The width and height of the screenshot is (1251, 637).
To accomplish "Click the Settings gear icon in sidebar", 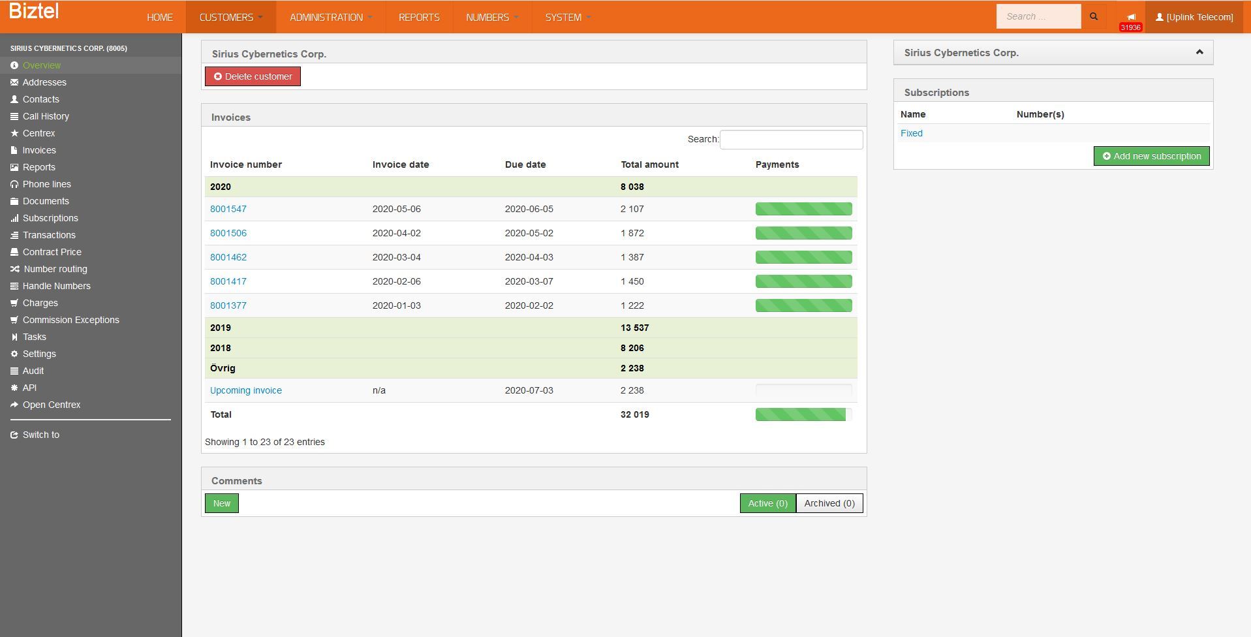I will [x=14, y=354].
